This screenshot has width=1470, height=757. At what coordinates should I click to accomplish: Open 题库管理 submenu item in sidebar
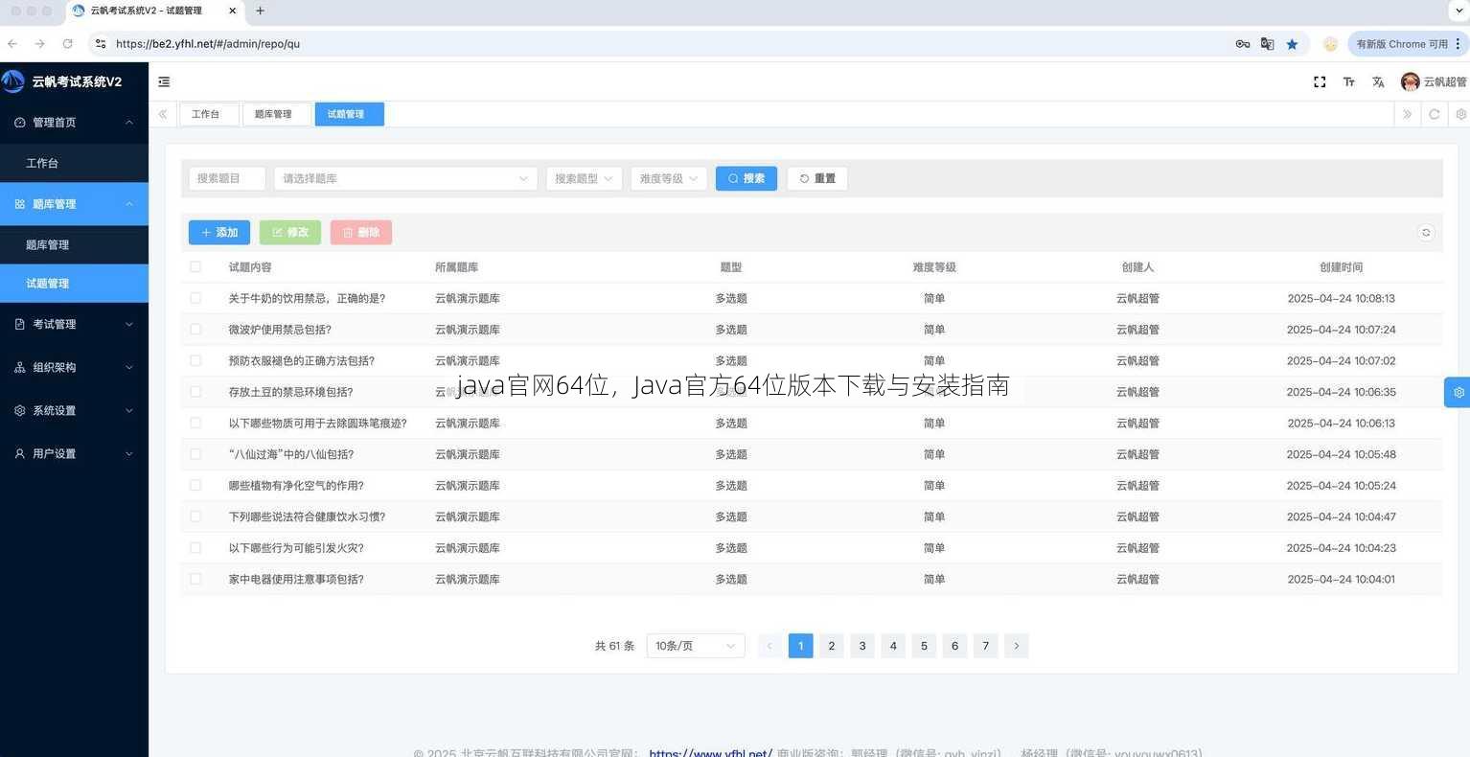point(74,244)
